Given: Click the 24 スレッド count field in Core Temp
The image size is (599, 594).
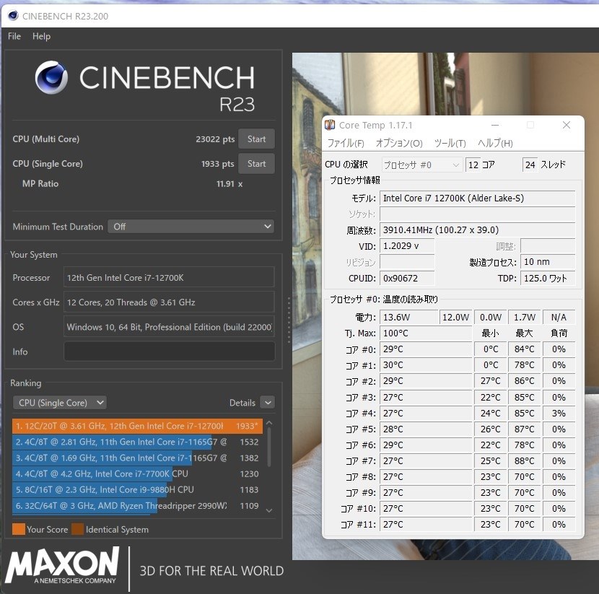Looking at the screenshot, I should pos(530,165).
